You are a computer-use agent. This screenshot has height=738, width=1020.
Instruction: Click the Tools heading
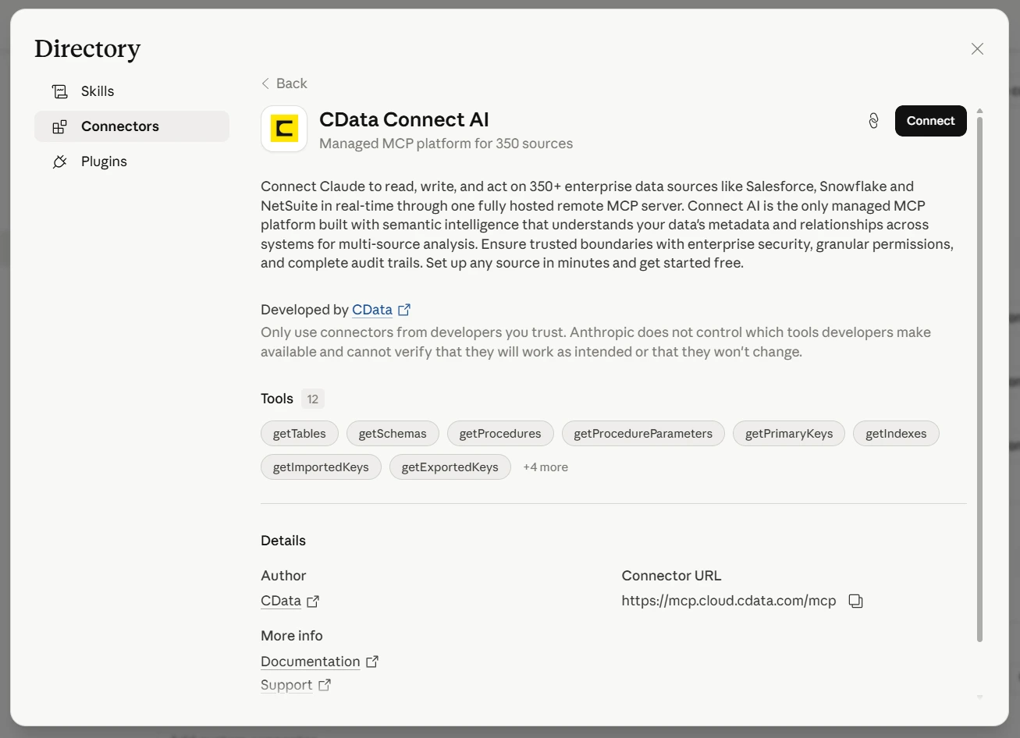[277, 399]
